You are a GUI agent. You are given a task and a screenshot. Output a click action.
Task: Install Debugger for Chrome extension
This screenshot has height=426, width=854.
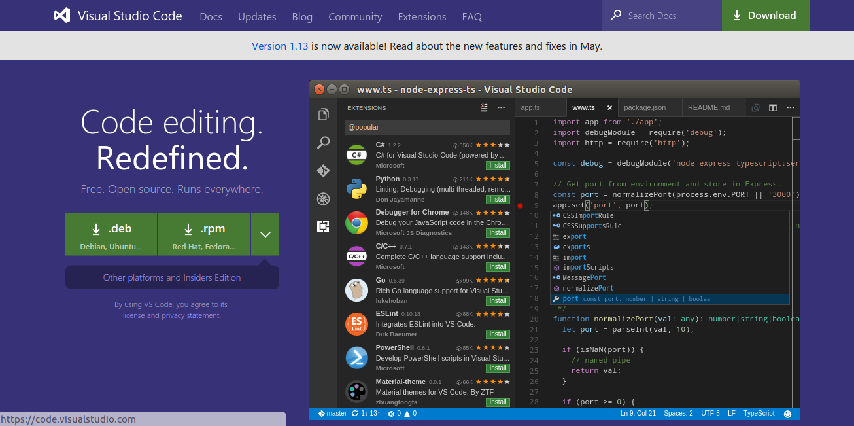pyautogui.click(x=498, y=233)
